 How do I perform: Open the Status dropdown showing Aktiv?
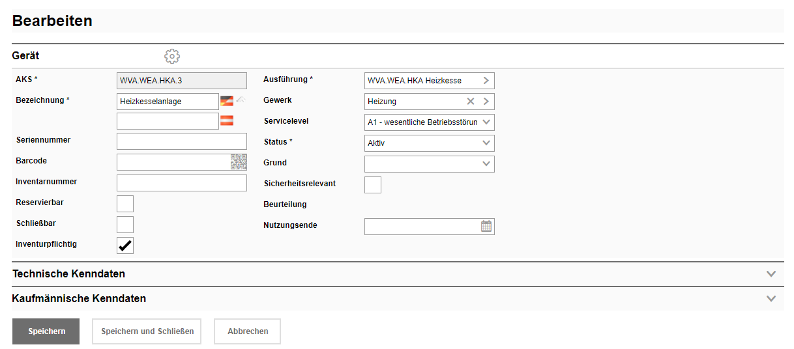(429, 143)
